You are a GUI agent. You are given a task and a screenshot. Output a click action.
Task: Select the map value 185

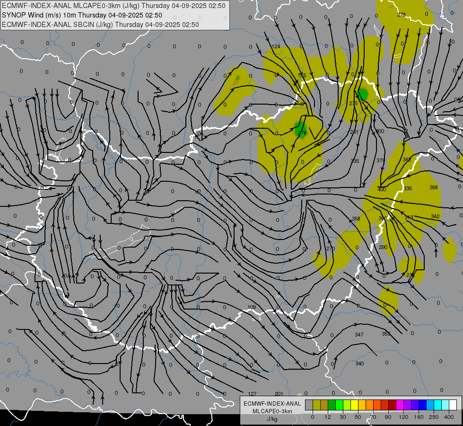tap(302, 75)
